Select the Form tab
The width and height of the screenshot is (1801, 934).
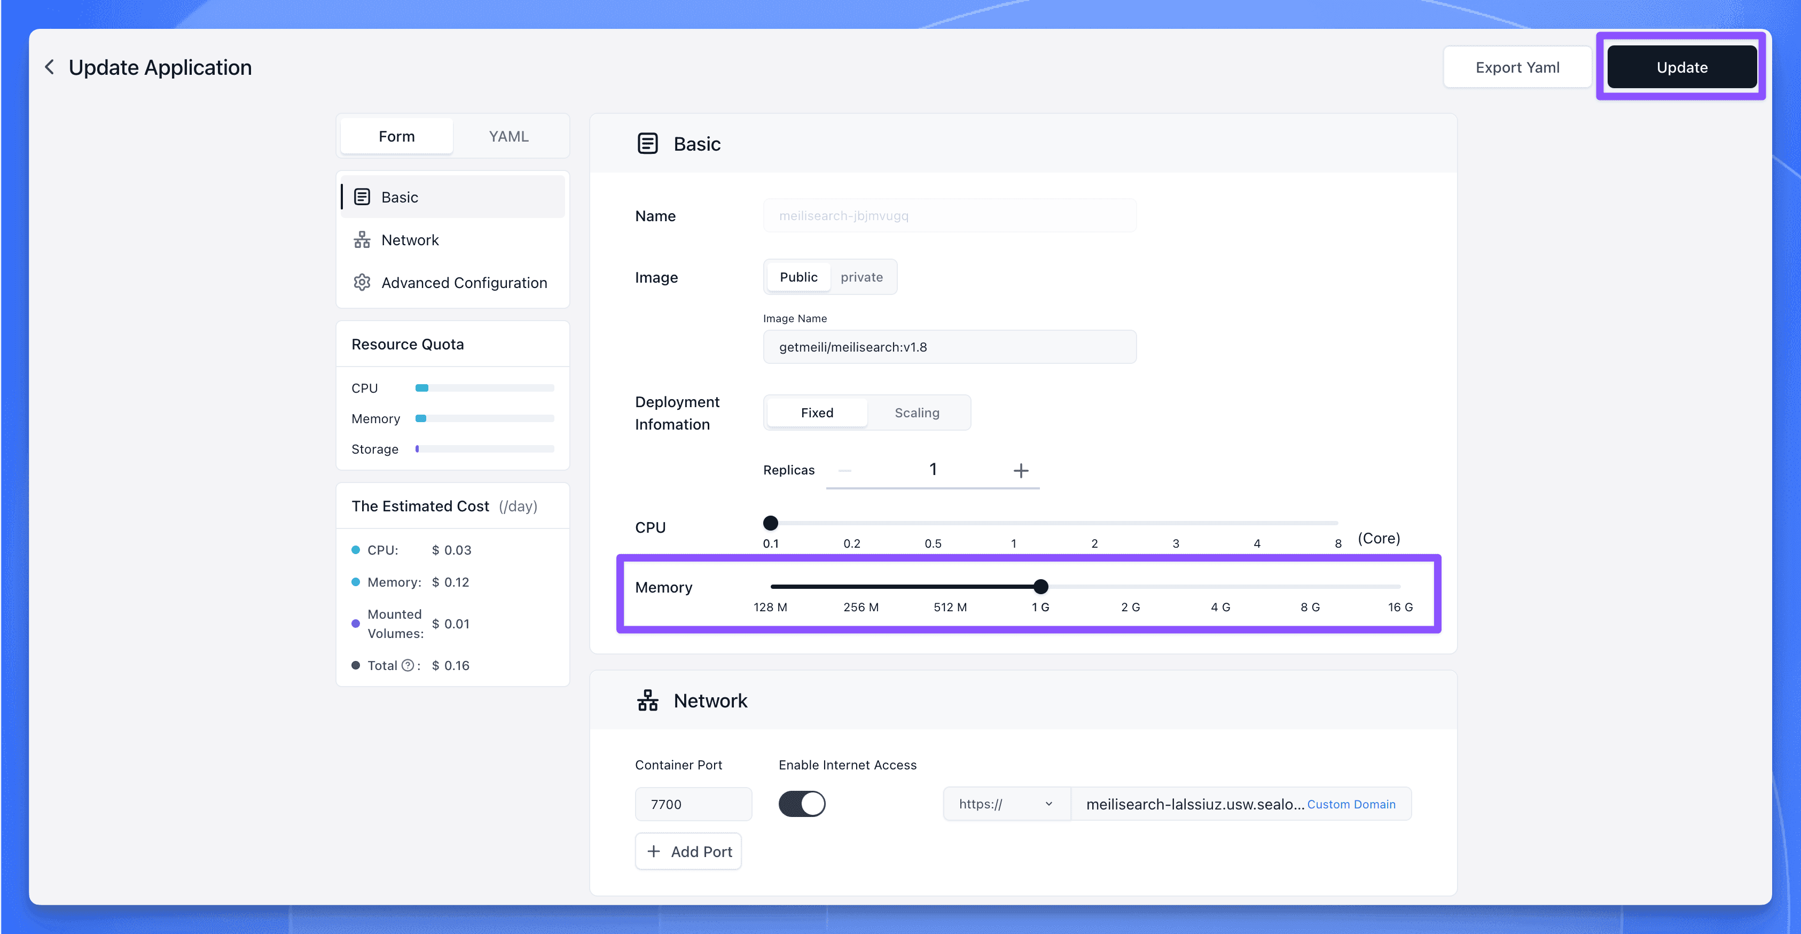(x=396, y=136)
